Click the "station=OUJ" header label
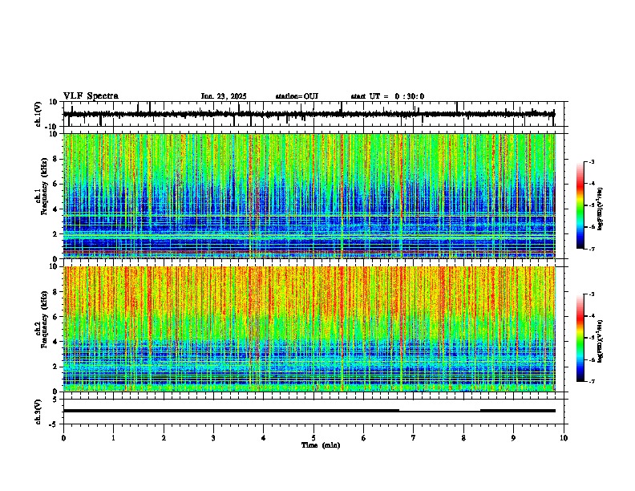This screenshot has width=635, height=491. (x=297, y=96)
